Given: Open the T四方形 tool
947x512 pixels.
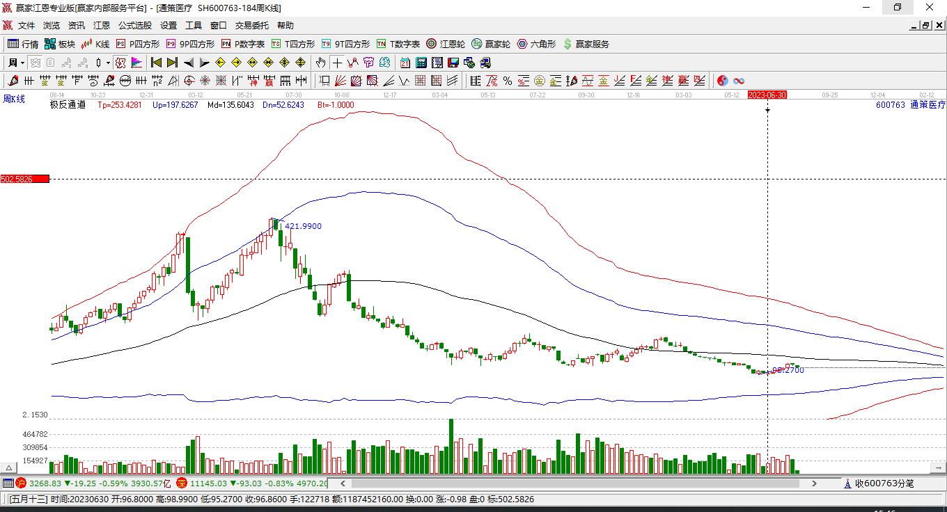Looking at the screenshot, I should [293, 44].
